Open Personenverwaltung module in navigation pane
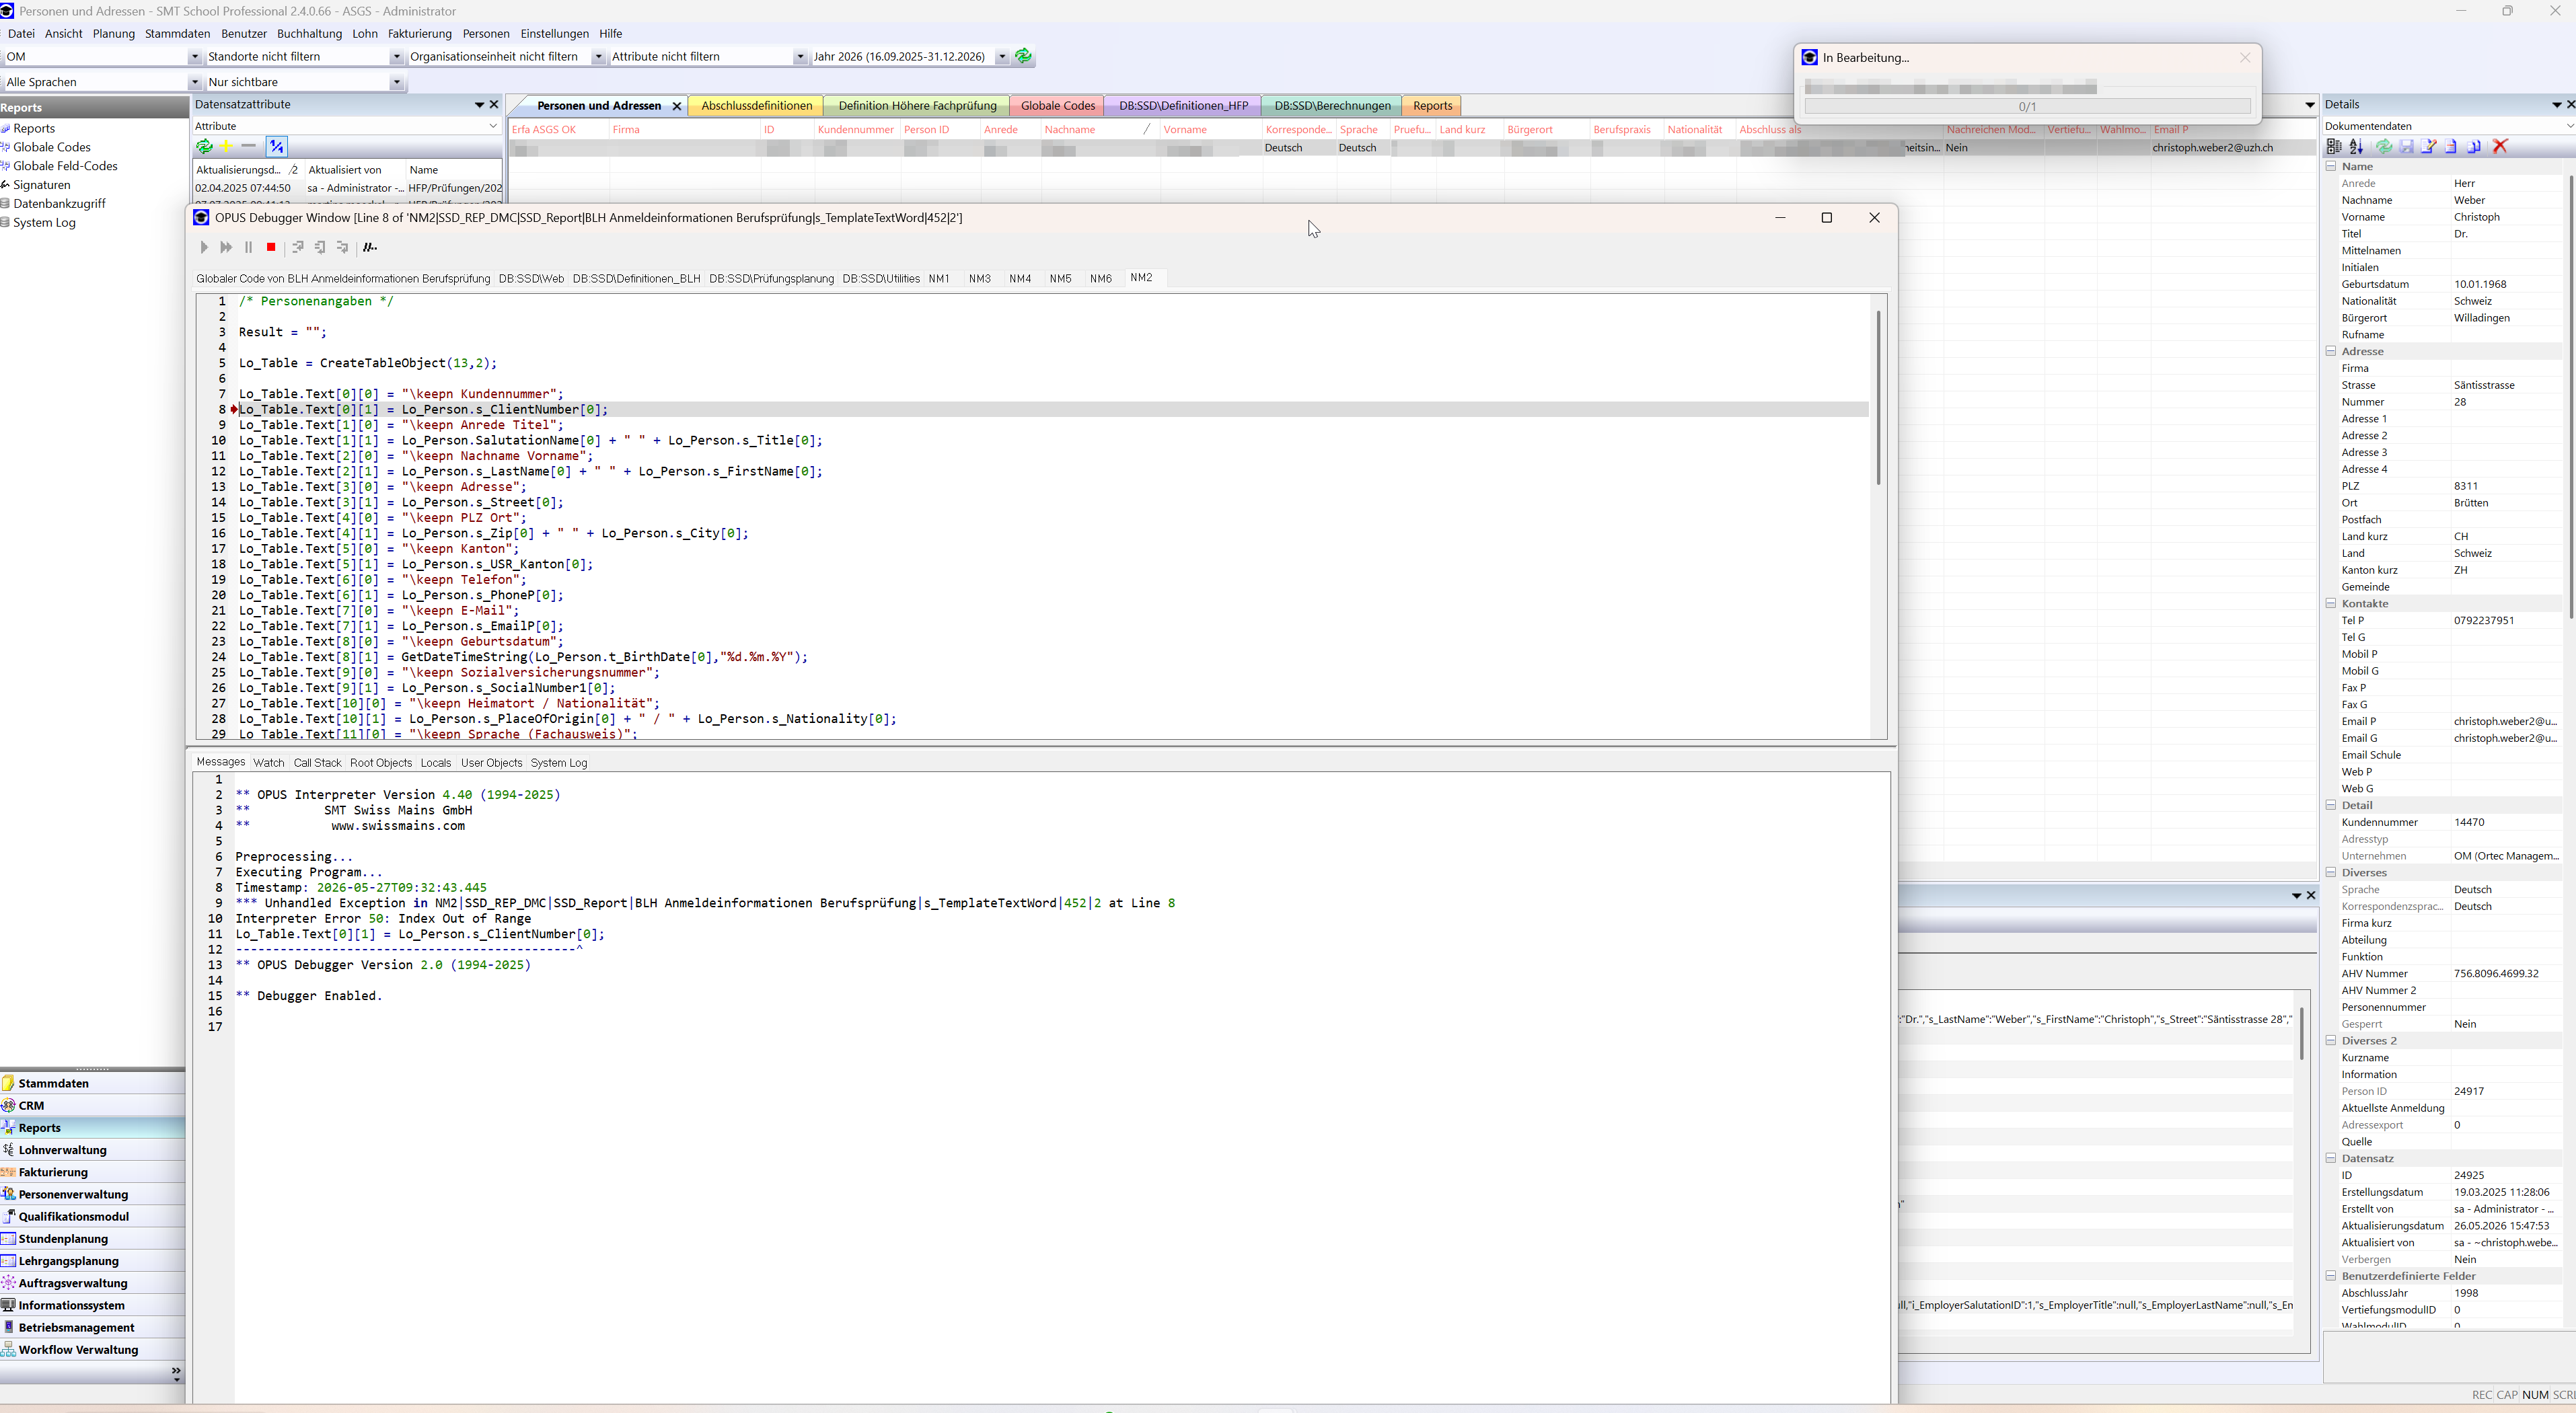 (92, 1194)
